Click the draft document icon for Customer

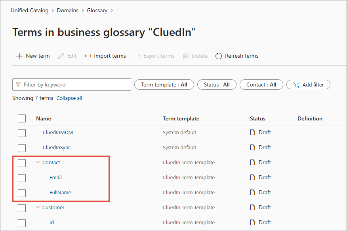pos(252,207)
